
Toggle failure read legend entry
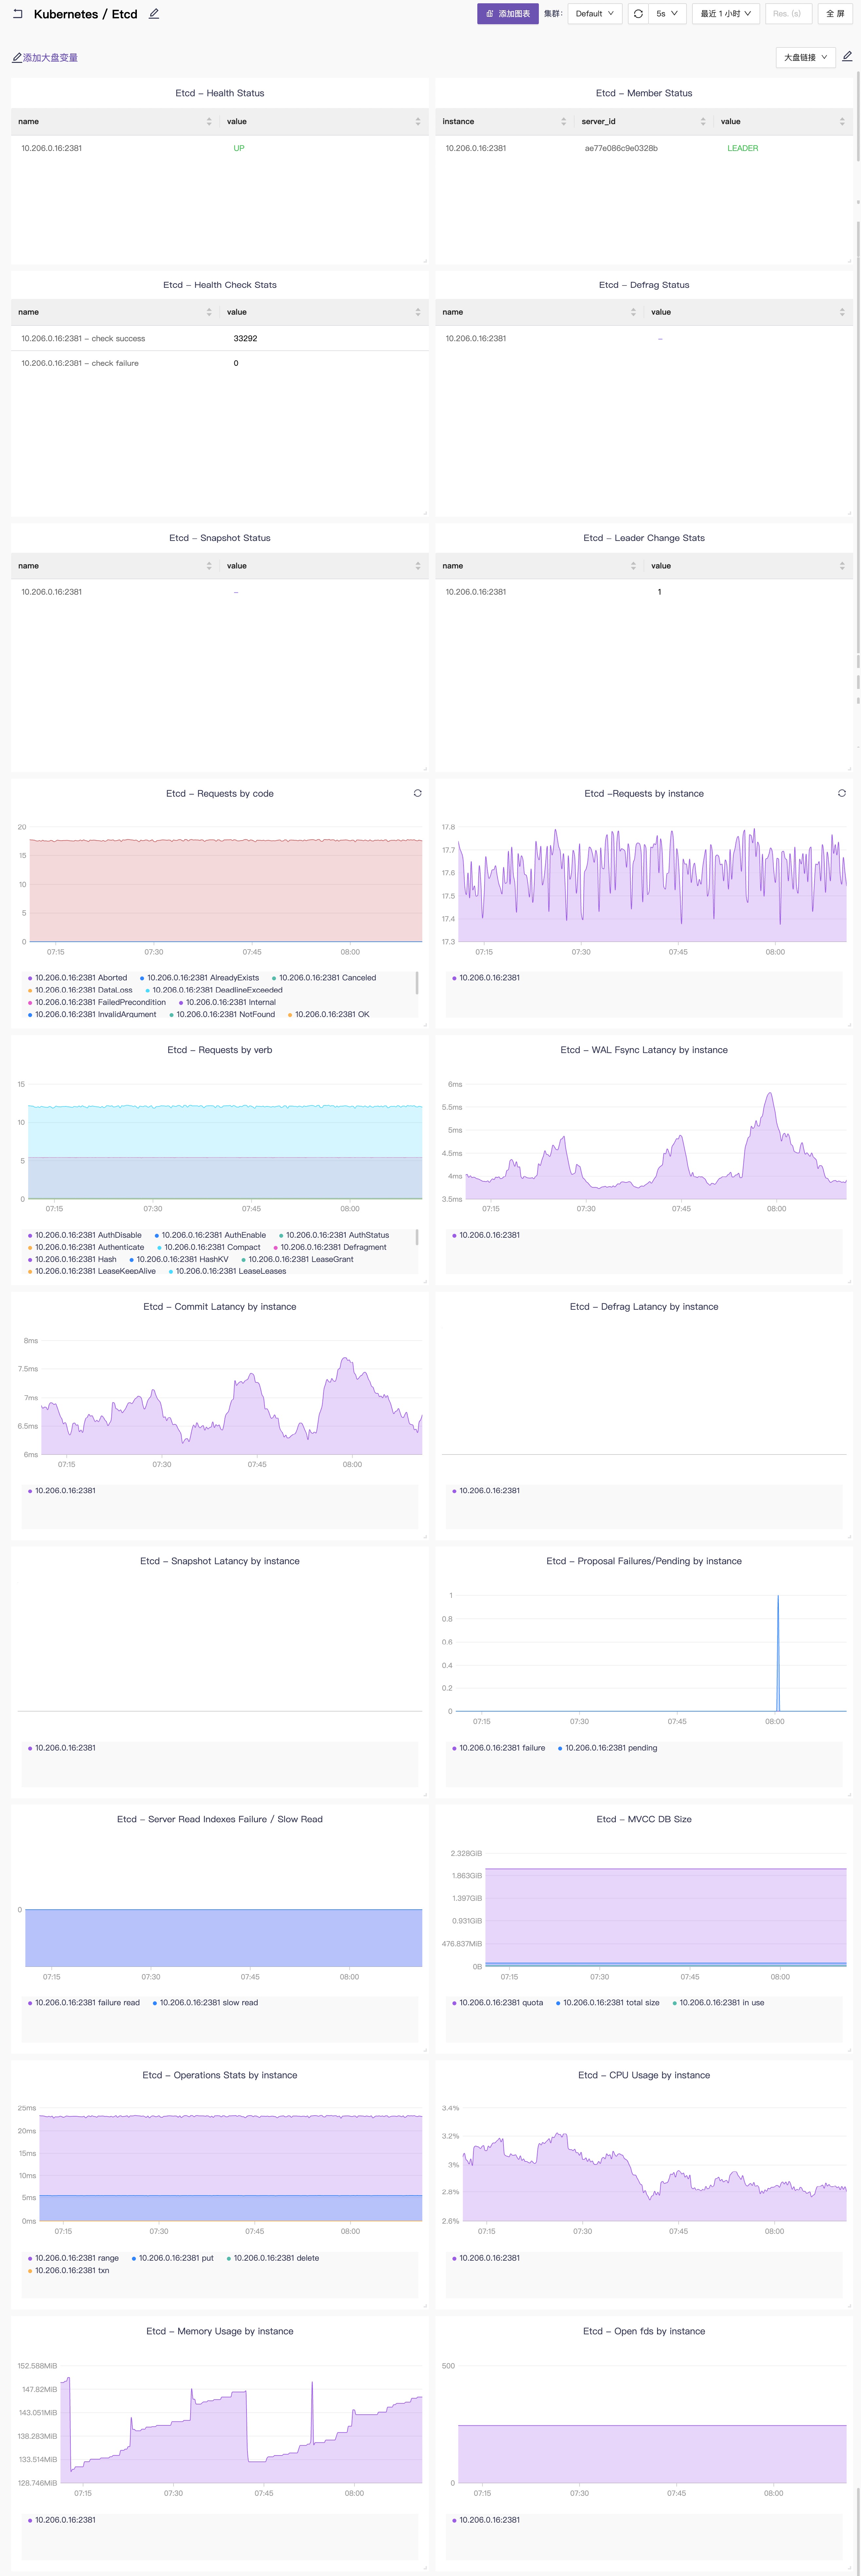tap(84, 2003)
